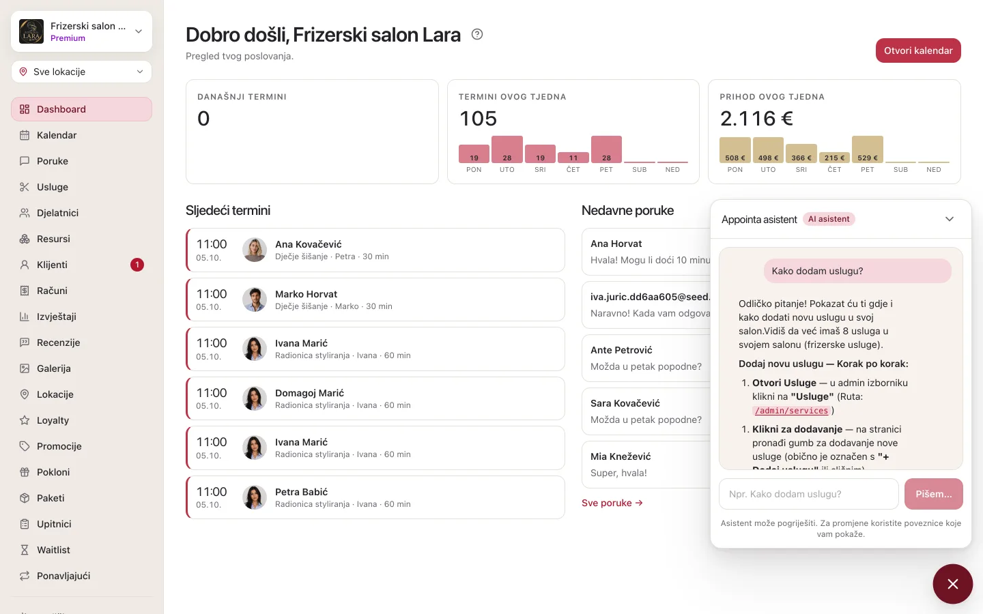Collapse the Appointa asistent panel chevron
This screenshot has height=614, width=983.
tap(950, 219)
